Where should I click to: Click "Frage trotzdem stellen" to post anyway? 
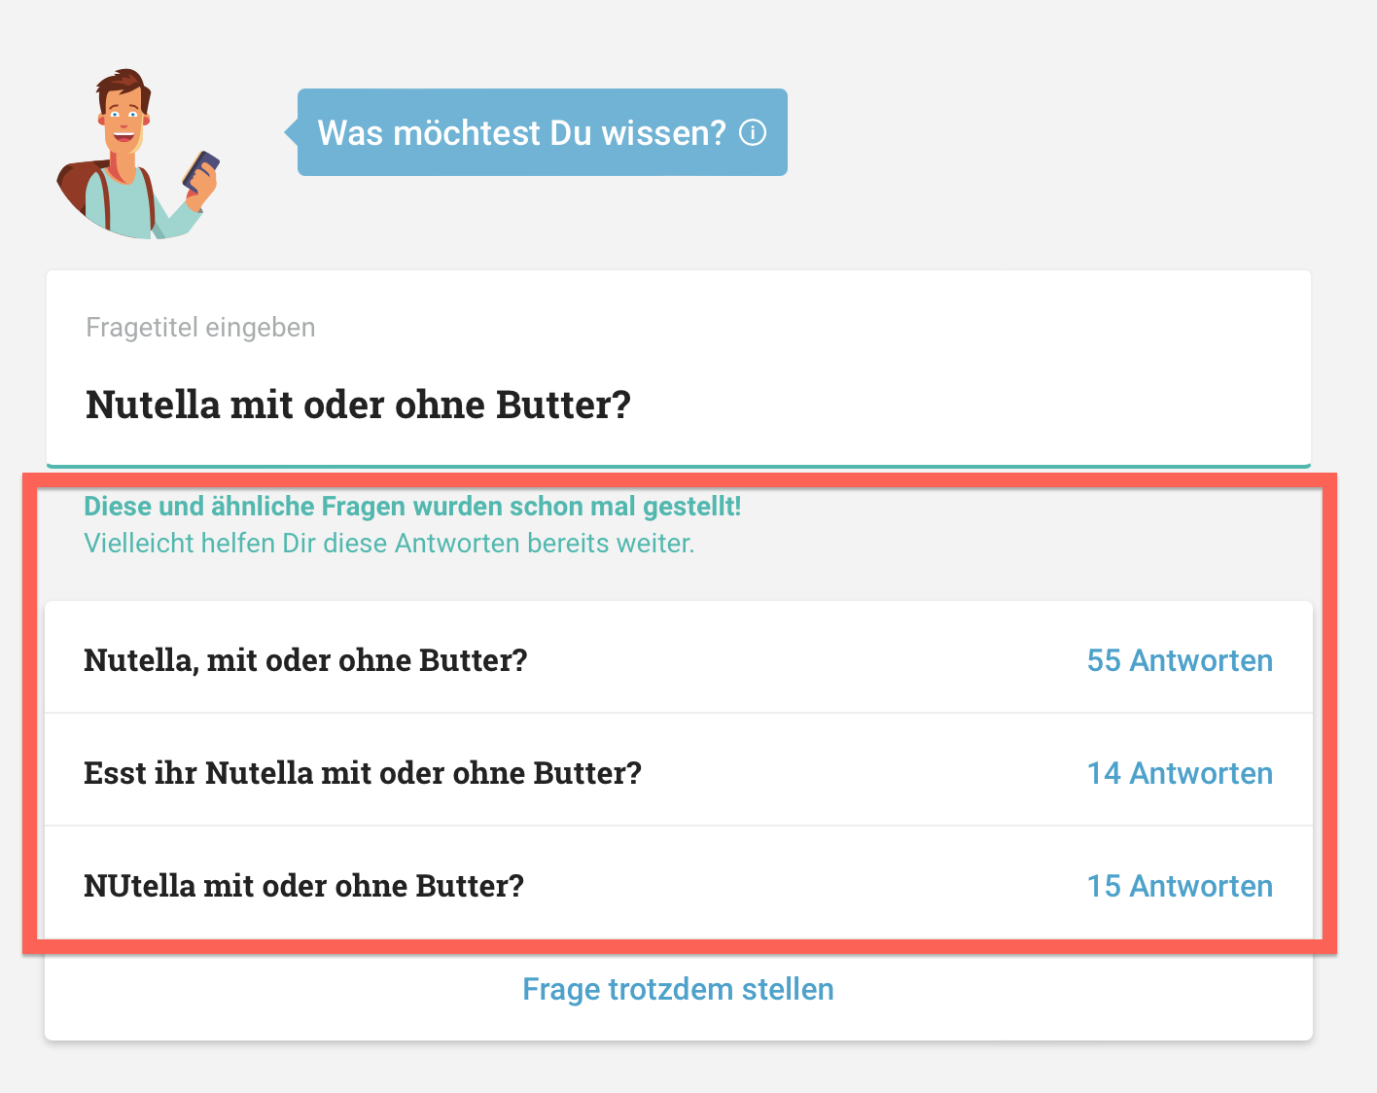click(678, 989)
